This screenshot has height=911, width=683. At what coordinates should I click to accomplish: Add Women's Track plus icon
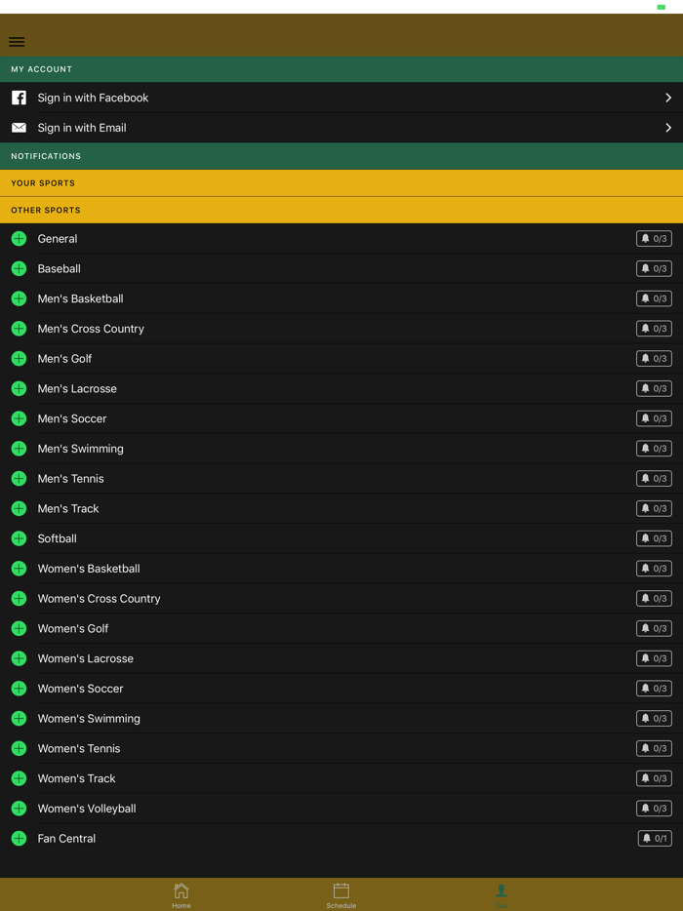click(x=20, y=778)
